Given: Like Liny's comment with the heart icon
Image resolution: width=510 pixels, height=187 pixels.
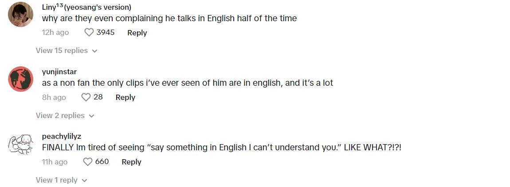Looking at the screenshot, I should (x=89, y=32).
